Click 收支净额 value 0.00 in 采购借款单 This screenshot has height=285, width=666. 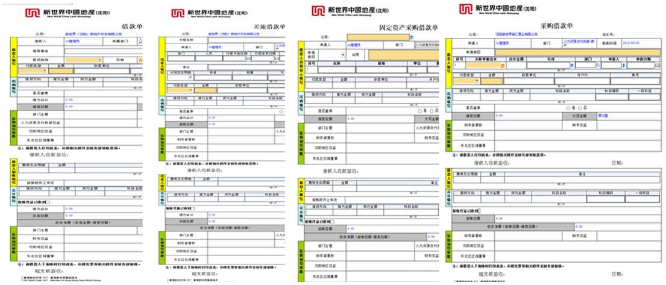coord(579,227)
